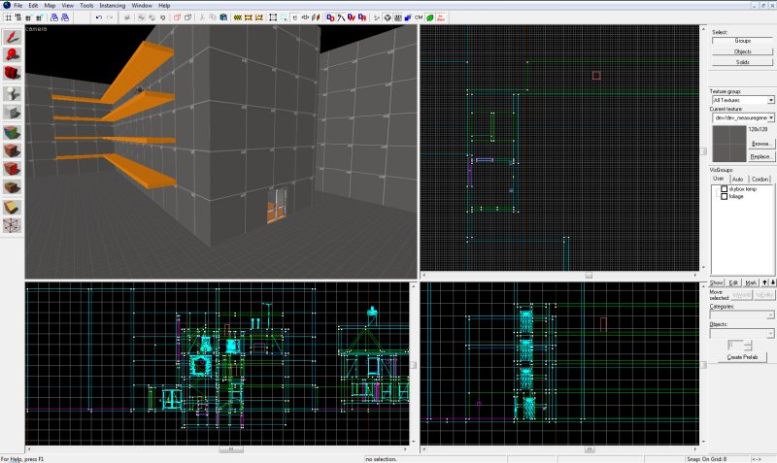Toggle the selection box handles icon
Viewport: 777px width, 463px height.
(x=273, y=17)
